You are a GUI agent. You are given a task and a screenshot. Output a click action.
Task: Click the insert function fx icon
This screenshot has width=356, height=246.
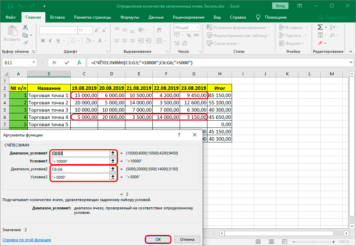tap(79, 63)
